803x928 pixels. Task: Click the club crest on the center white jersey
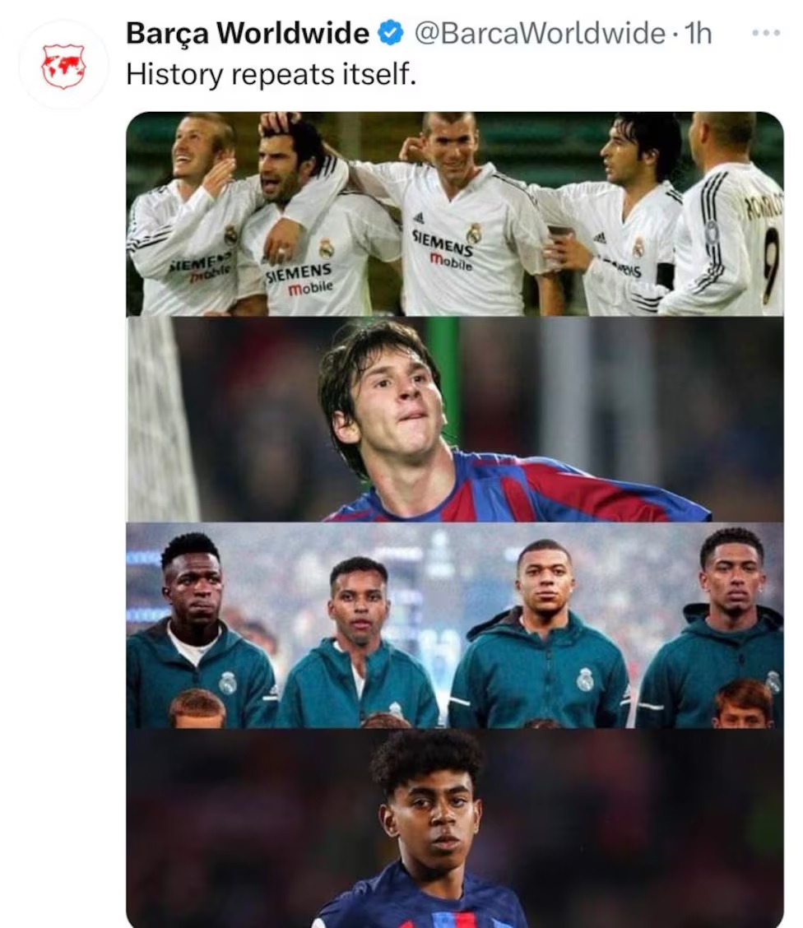coord(472,233)
